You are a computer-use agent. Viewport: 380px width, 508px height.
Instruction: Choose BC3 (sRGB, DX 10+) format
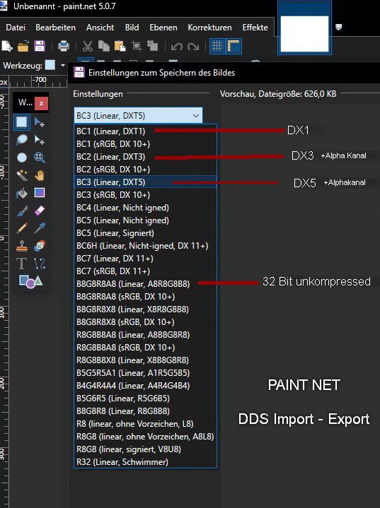pyautogui.click(x=145, y=195)
